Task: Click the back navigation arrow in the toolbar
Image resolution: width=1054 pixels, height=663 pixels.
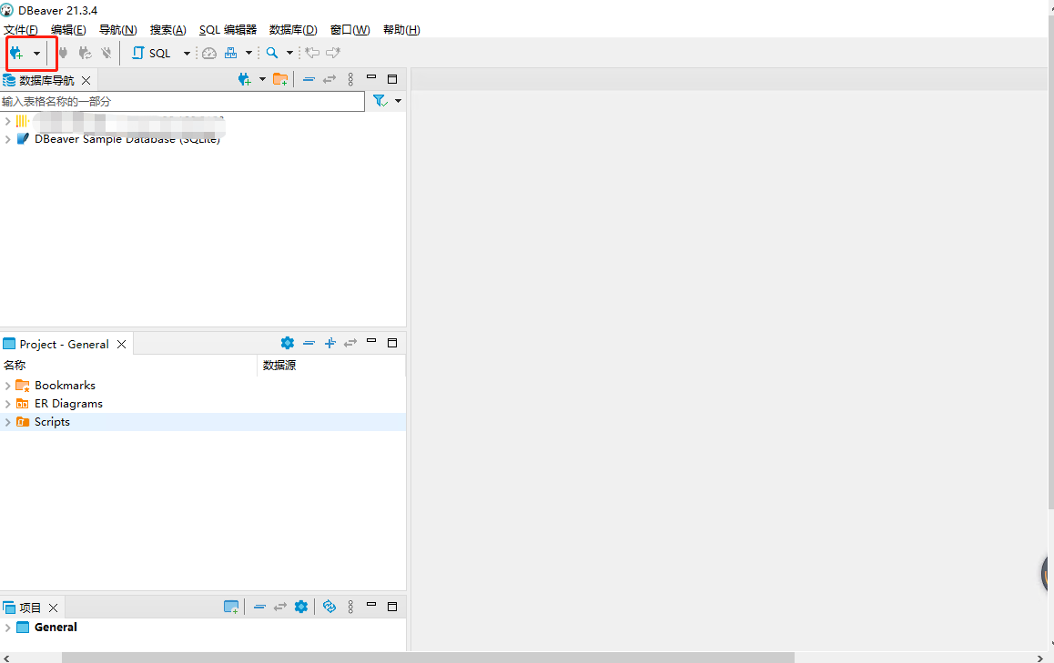Action: [312, 53]
